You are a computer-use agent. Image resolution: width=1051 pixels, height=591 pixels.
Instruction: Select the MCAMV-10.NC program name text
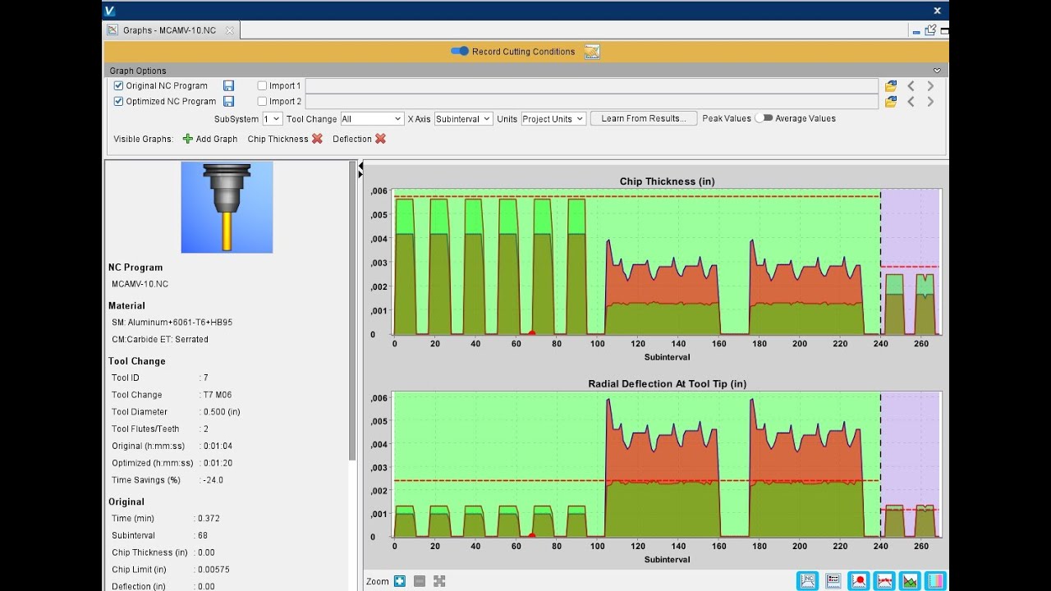click(140, 284)
